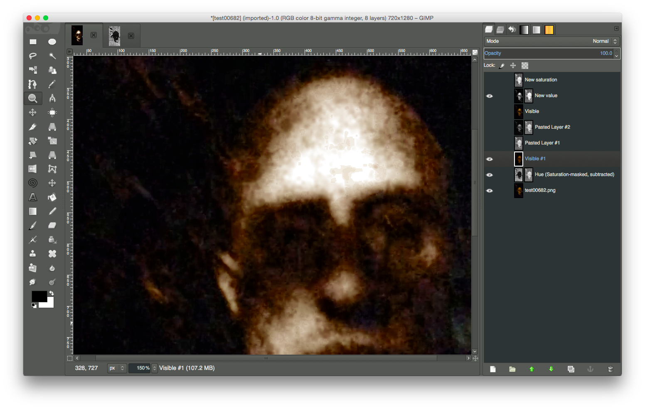This screenshot has width=645, height=409.
Task: Switch to the Layers tab
Action: pos(489,29)
